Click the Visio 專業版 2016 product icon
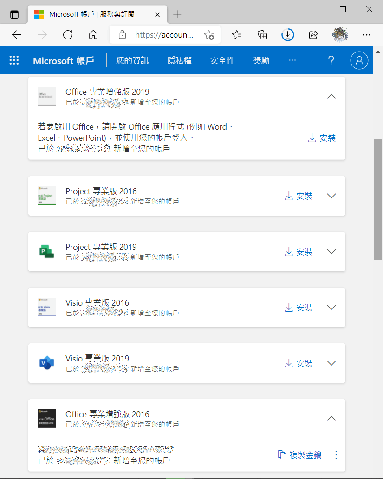The image size is (383, 479). pyautogui.click(x=47, y=307)
